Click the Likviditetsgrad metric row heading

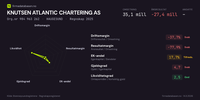point(102,76)
